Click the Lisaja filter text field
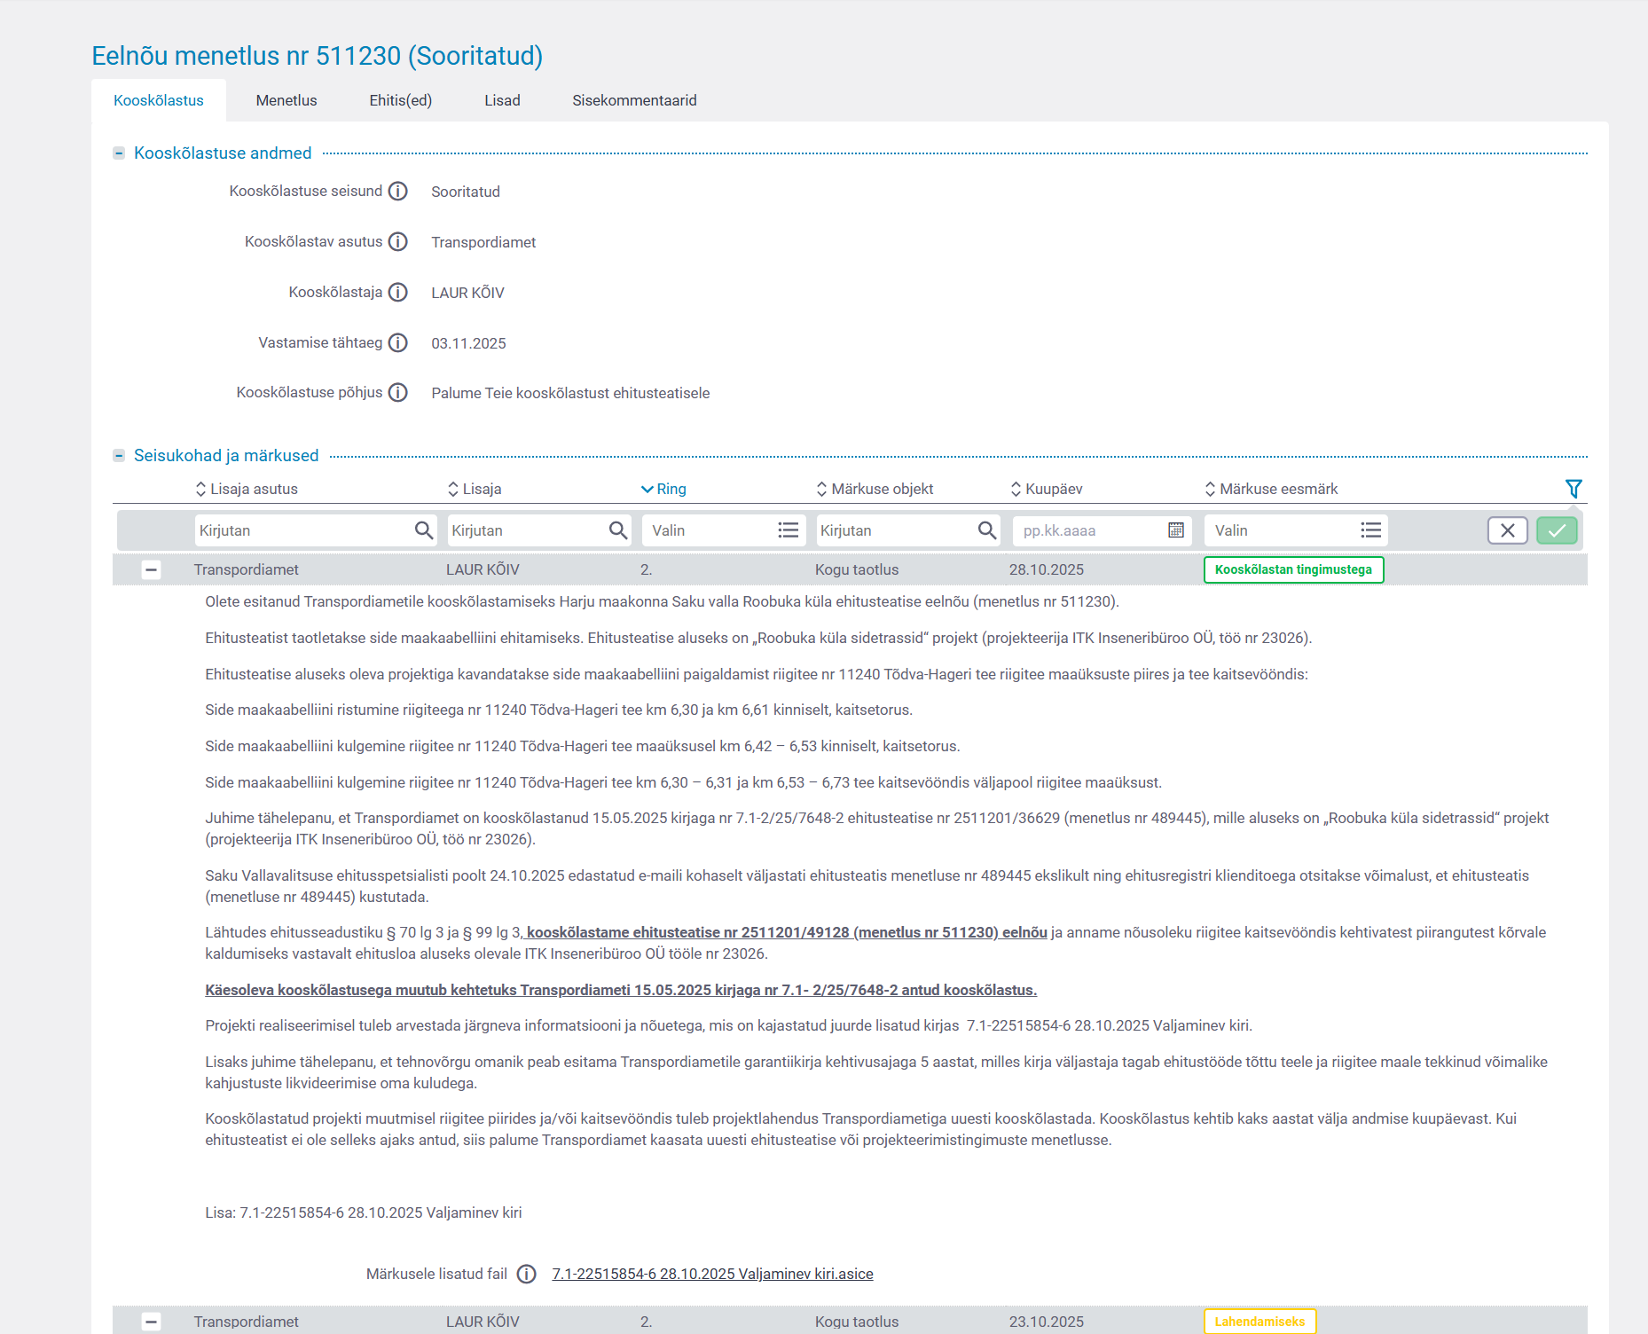 [x=526, y=530]
